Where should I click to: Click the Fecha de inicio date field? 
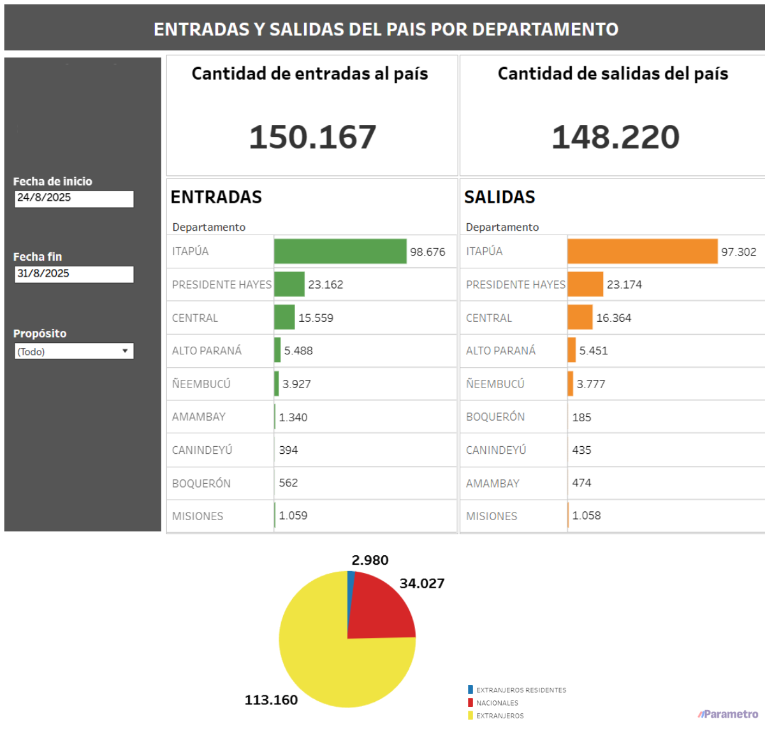tap(74, 198)
